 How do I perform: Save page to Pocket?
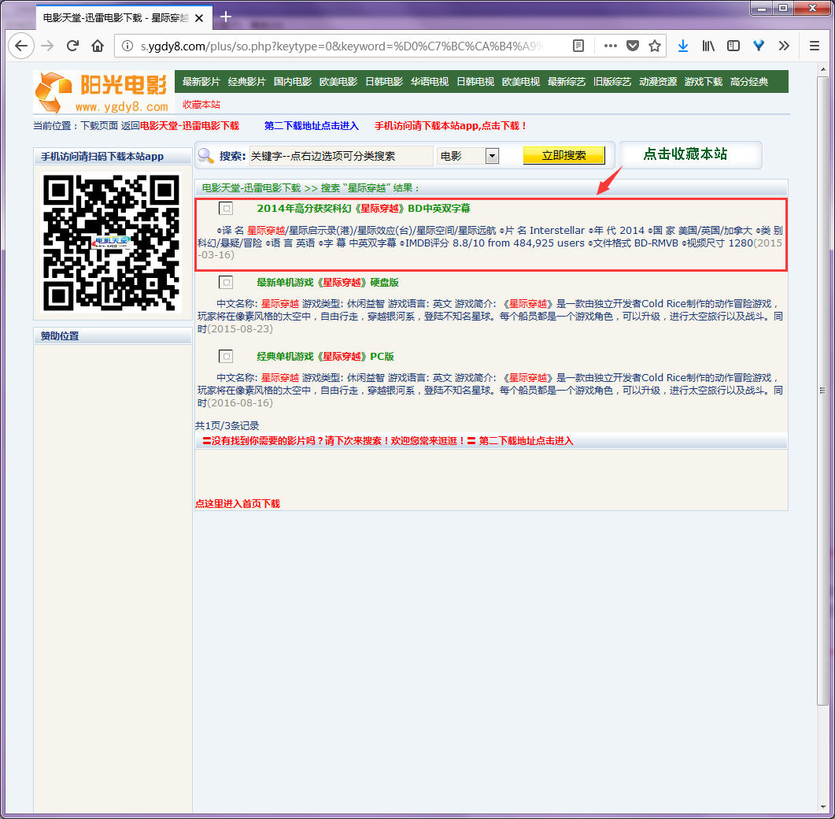[x=633, y=46]
